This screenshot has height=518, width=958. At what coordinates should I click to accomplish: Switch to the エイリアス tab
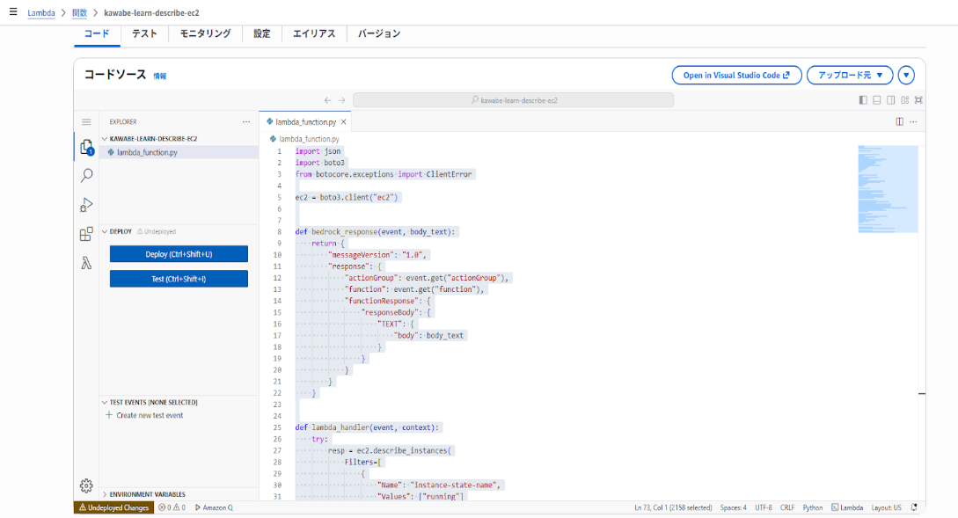(x=314, y=33)
